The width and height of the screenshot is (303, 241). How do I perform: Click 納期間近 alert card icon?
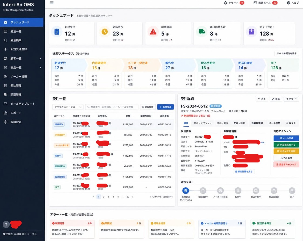[103, 223]
